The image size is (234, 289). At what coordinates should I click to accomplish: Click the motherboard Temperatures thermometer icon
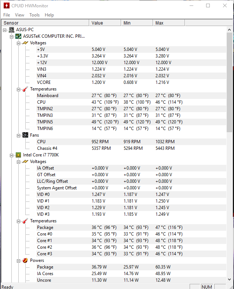point(25,89)
